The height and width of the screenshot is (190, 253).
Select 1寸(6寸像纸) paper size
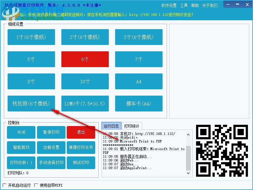31,37
